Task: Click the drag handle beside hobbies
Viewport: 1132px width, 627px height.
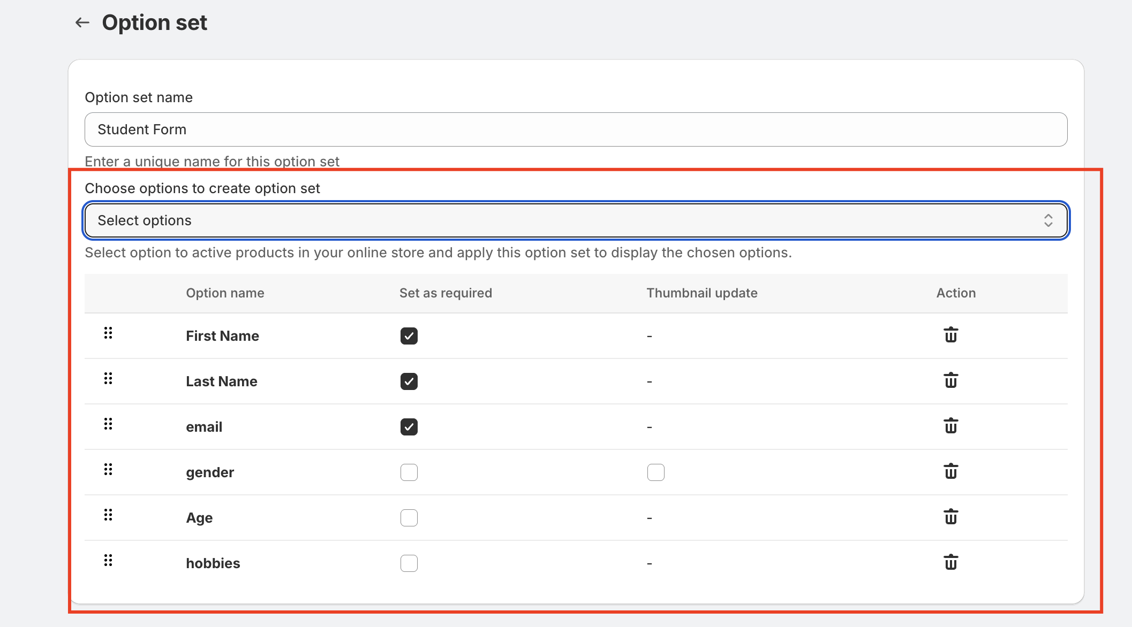Action: (x=108, y=561)
